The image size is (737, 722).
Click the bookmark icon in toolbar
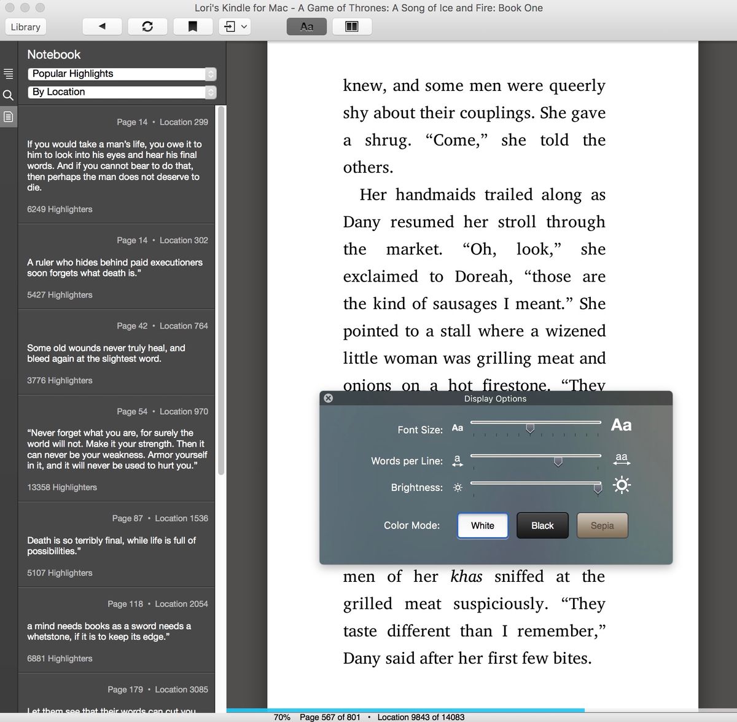193,26
